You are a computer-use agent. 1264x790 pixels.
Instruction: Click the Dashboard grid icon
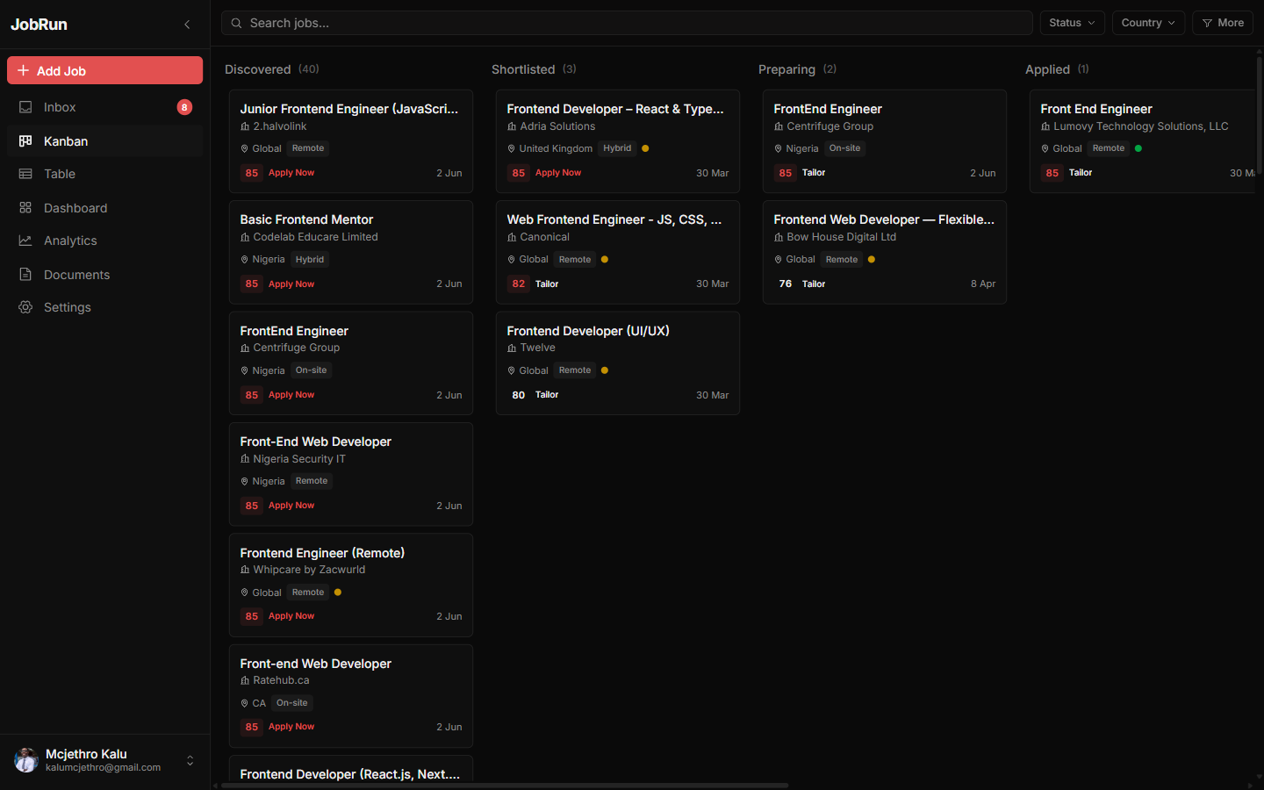click(x=25, y=208)
